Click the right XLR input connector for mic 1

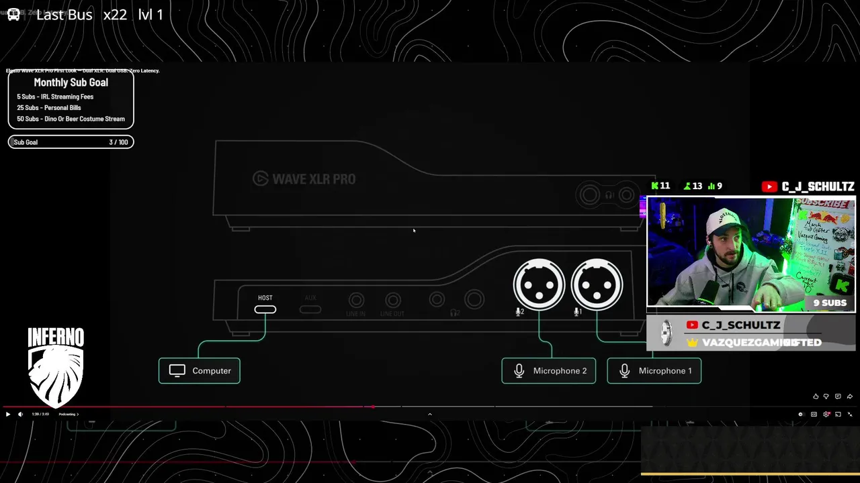597,284
